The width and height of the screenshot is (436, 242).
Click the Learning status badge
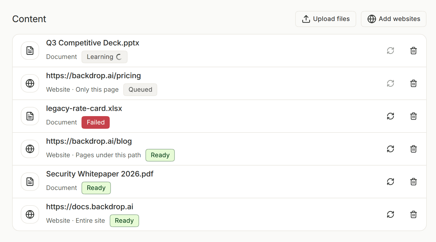tap(105, 57)
